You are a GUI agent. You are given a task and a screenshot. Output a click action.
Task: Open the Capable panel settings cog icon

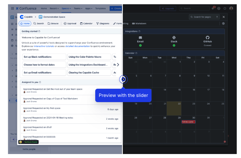pyautogui.click(x=223, y=23)
